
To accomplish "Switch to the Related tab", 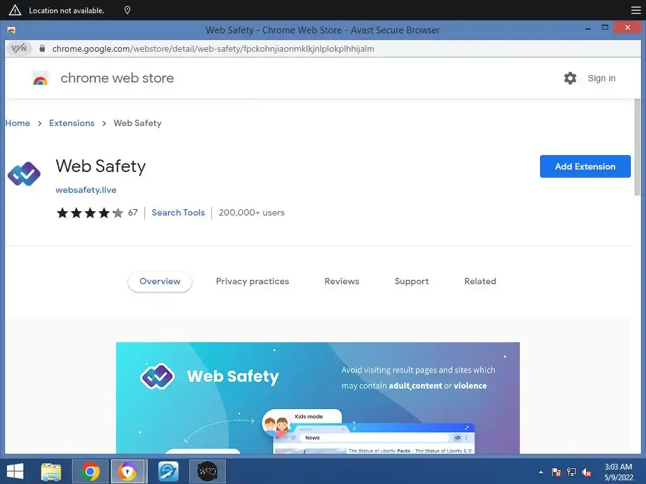I will 480,282.
